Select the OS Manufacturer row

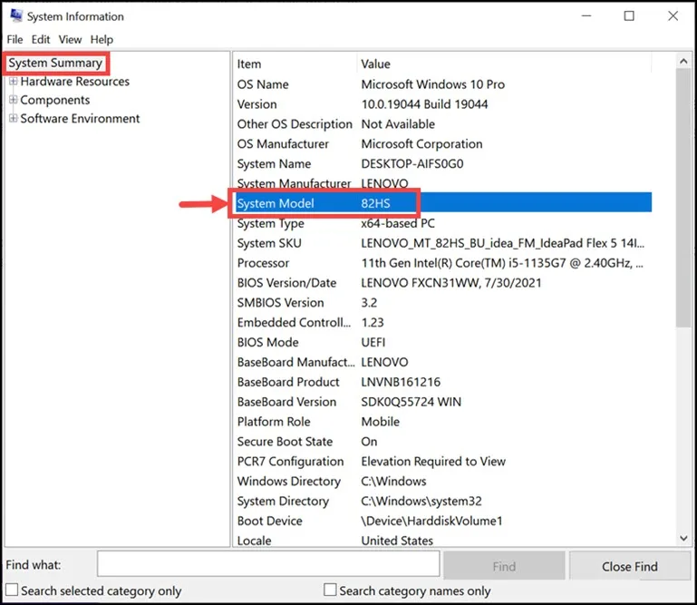pos(442,143)
